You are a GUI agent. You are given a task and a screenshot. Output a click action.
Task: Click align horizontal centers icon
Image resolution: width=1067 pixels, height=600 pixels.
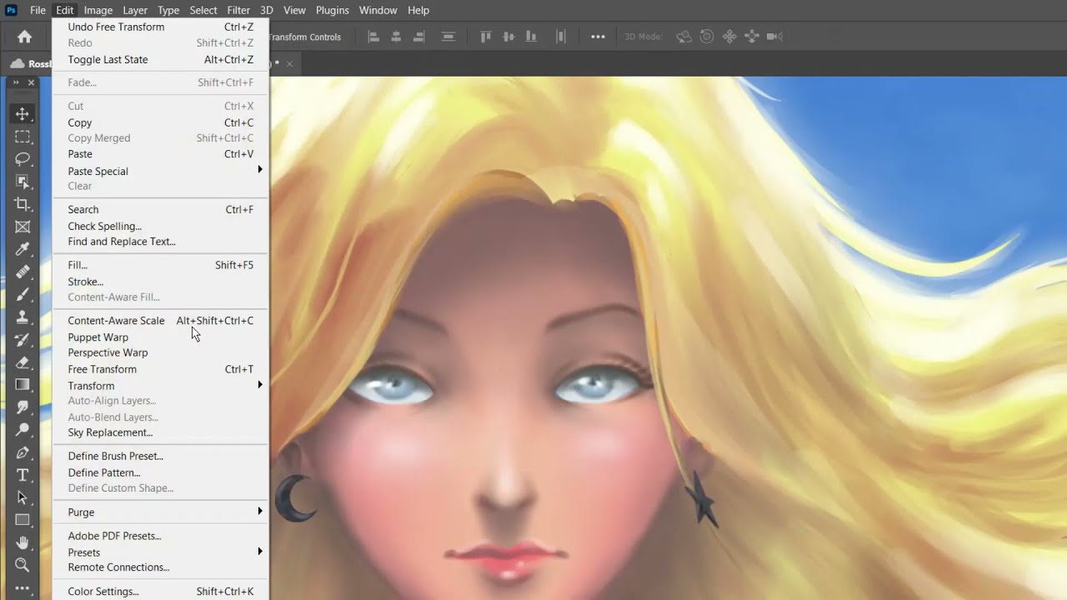[x=396, y=37]
